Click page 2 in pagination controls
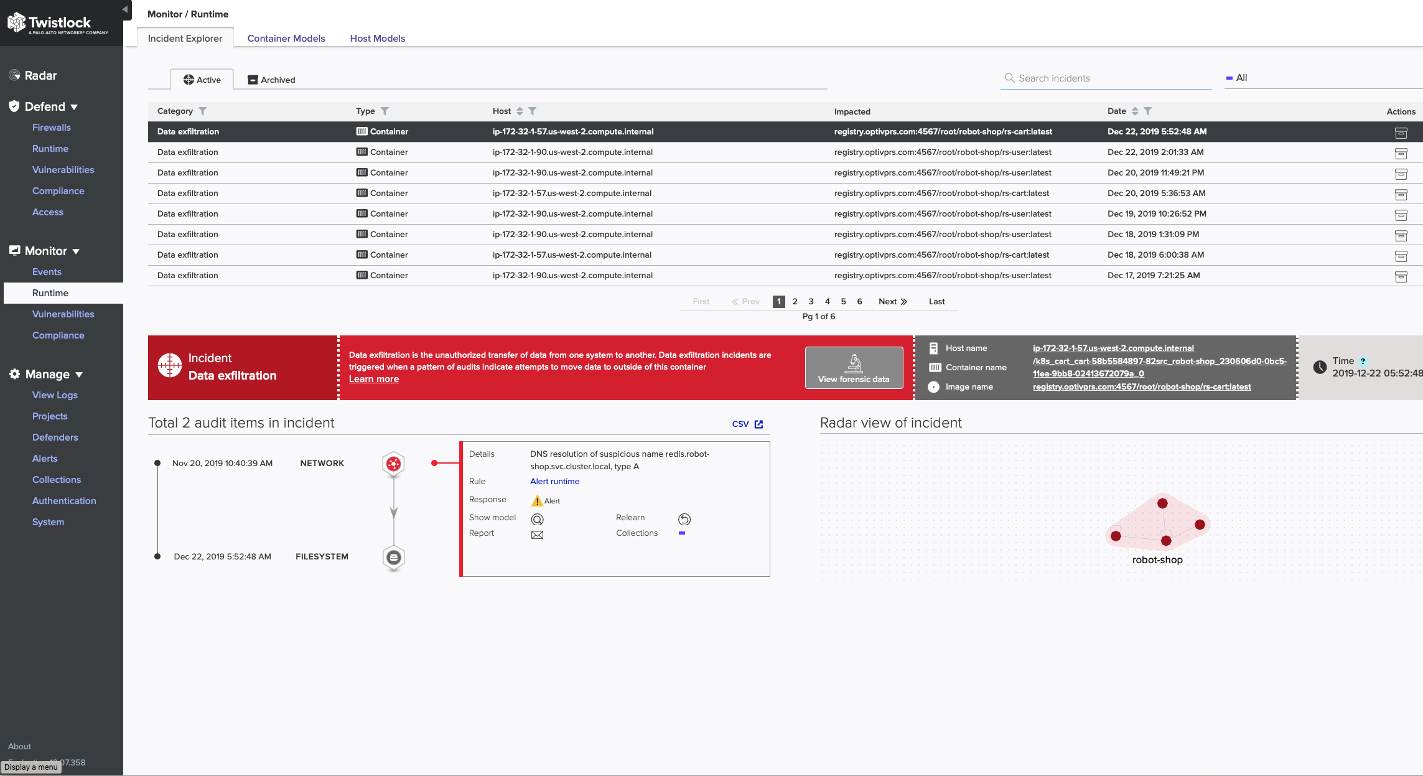The height and width of the screenshot is (776, 1423). [x=795, y=301]
